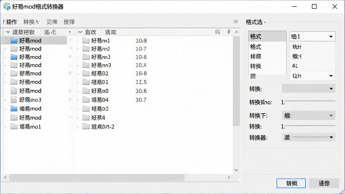Image resolution: width=345 pixels, height=194 pixels.
Task: Click the icon just right of the search icon
Action: tap(229, 32)
